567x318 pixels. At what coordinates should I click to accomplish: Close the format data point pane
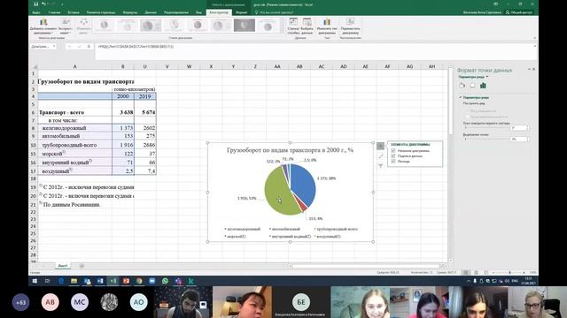click(x=533, y=69)
